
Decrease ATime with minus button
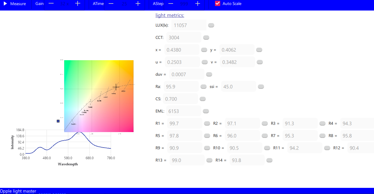click(111, 4)
